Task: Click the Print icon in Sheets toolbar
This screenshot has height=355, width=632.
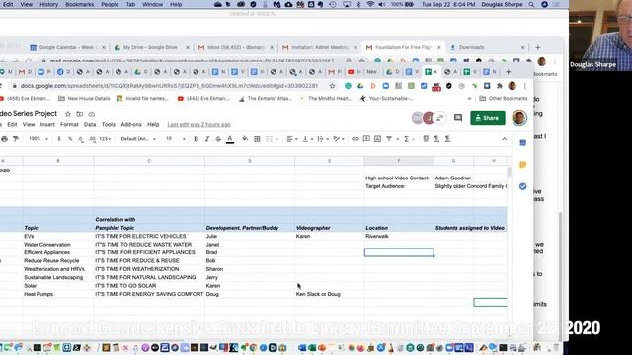Action: [4, 139]
